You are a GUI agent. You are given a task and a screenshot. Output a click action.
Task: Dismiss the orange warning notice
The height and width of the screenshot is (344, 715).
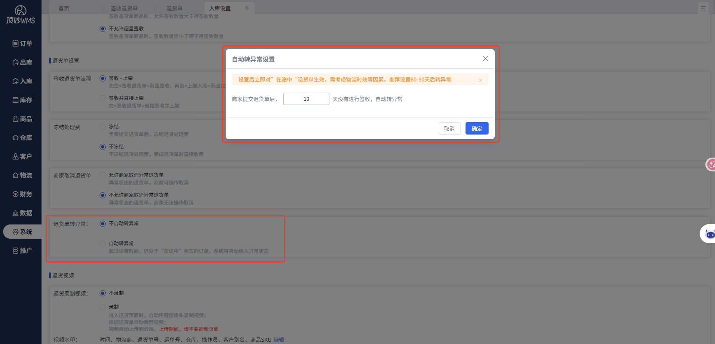(x=481, y=80)
